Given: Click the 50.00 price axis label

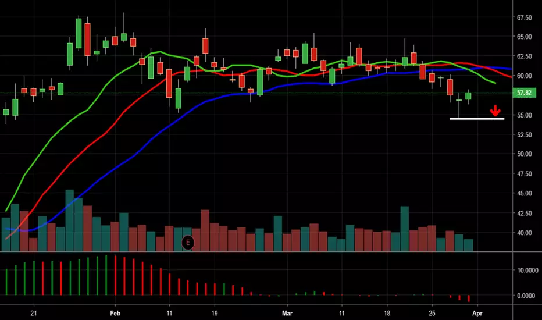Looking at the screenshot, I should point(524,154).
